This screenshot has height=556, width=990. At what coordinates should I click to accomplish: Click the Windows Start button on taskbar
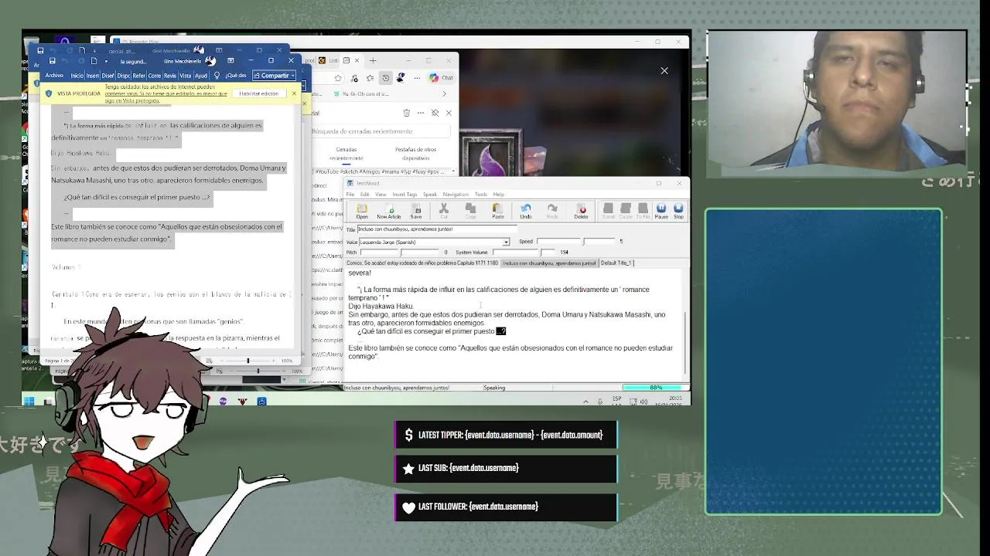[x=29, y=402]
